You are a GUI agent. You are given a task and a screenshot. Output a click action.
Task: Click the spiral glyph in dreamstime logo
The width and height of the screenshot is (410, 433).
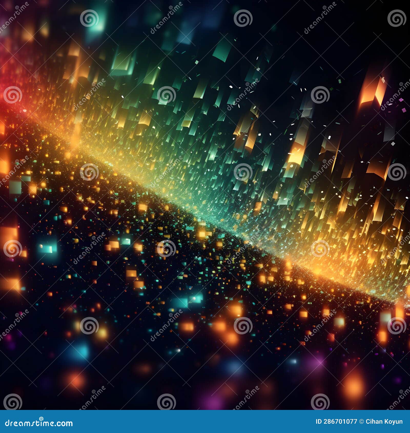pos(41,418)
